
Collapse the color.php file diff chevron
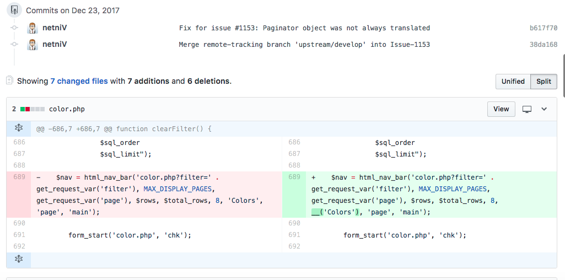[544, 109]
